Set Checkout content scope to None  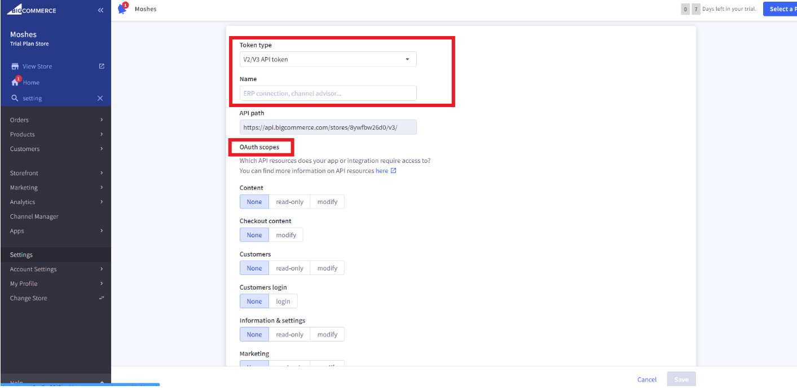(254, 235)
